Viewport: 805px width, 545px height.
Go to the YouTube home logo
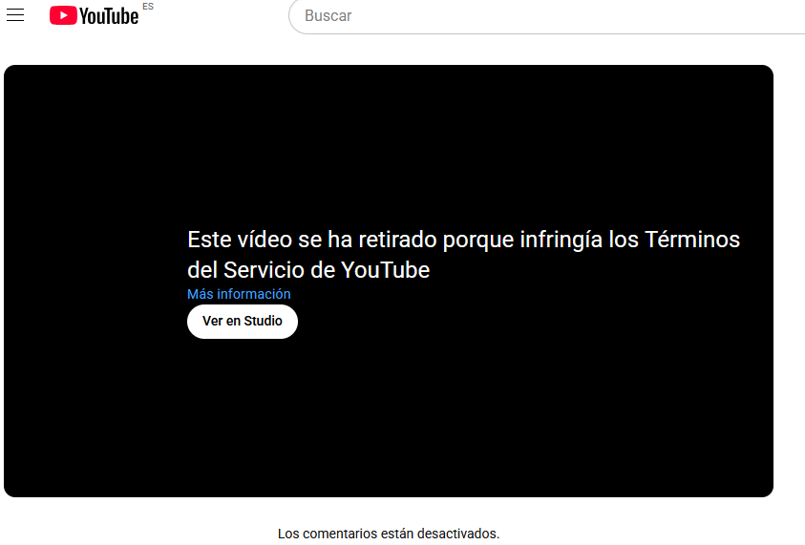pos(95,16)
